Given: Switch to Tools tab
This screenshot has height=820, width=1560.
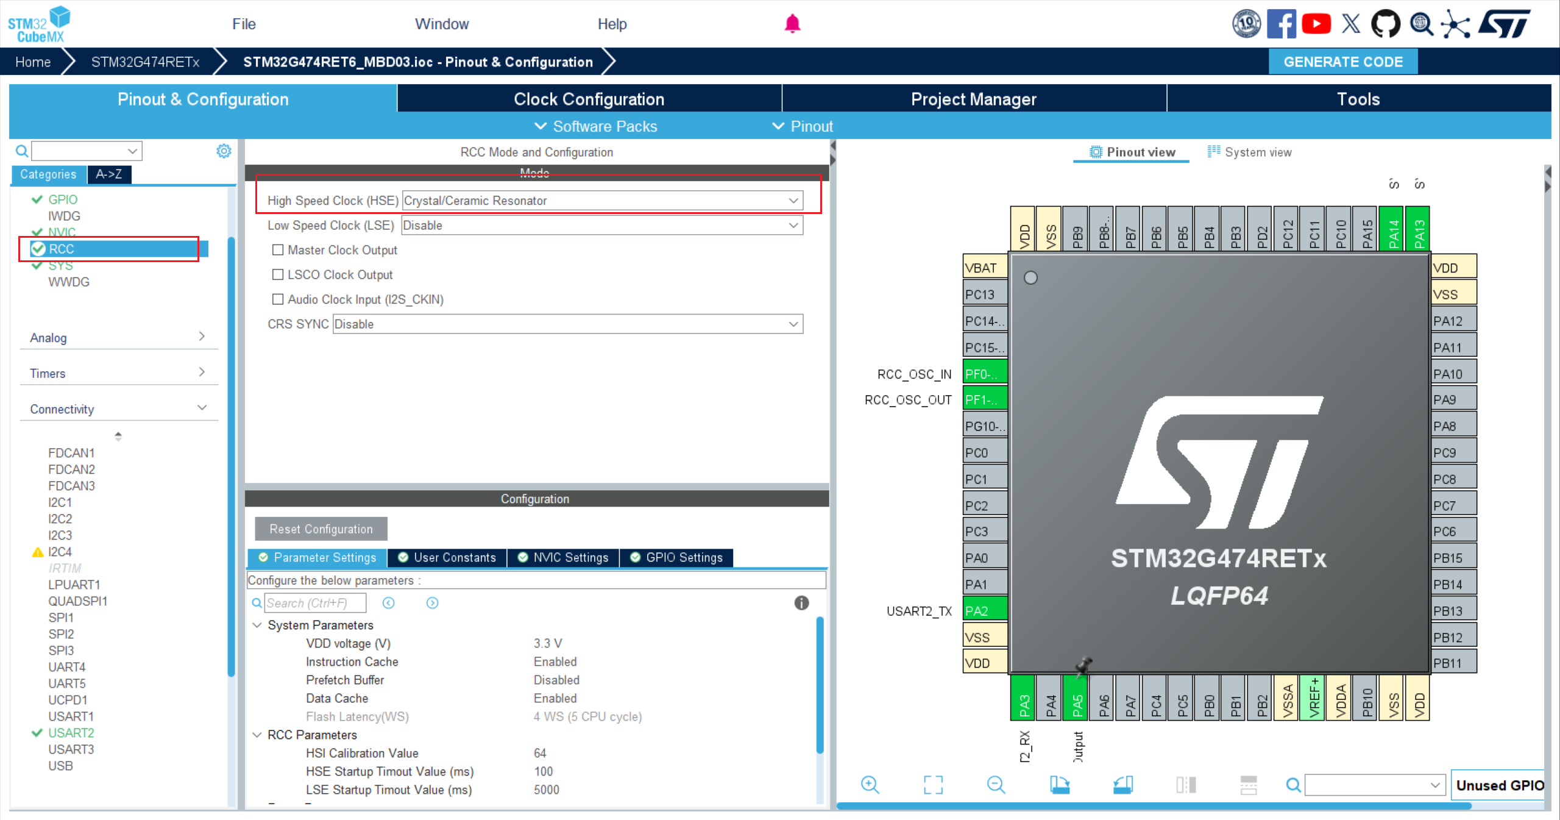Looking at the screenshot, I should tap(1358, 99).
